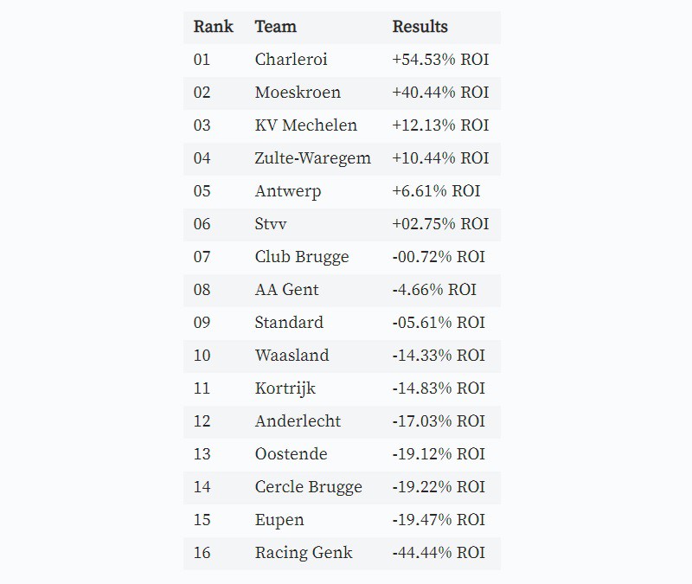Select the Moeskroen team cell

coord(298,93)
